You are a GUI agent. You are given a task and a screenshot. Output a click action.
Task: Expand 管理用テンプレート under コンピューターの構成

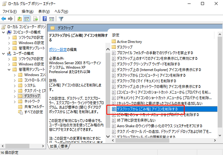(9, 48)
